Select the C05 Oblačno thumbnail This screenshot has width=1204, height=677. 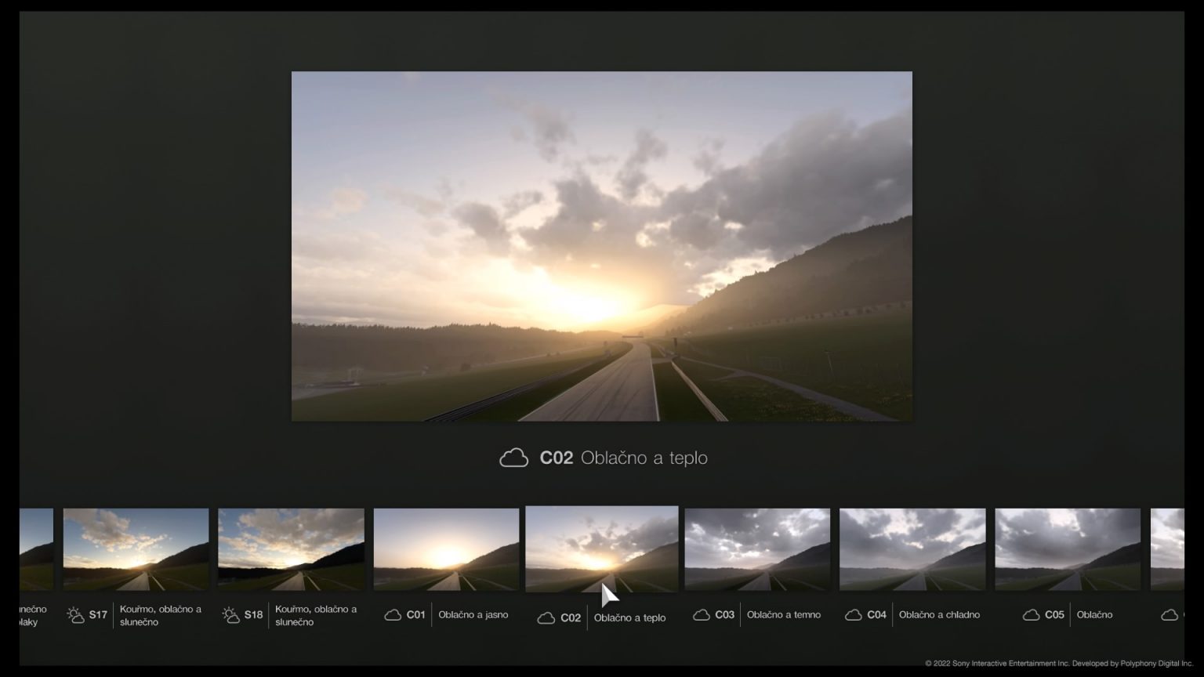click(x=1068, y=549)
